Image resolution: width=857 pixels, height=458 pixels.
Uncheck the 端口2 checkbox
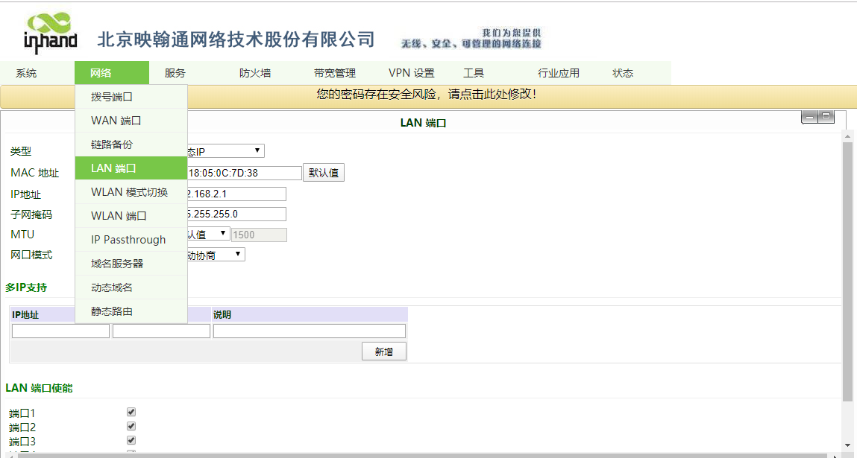[x=131, y=427]
